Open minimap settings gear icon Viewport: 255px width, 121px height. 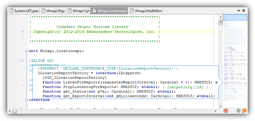point(238,111)
